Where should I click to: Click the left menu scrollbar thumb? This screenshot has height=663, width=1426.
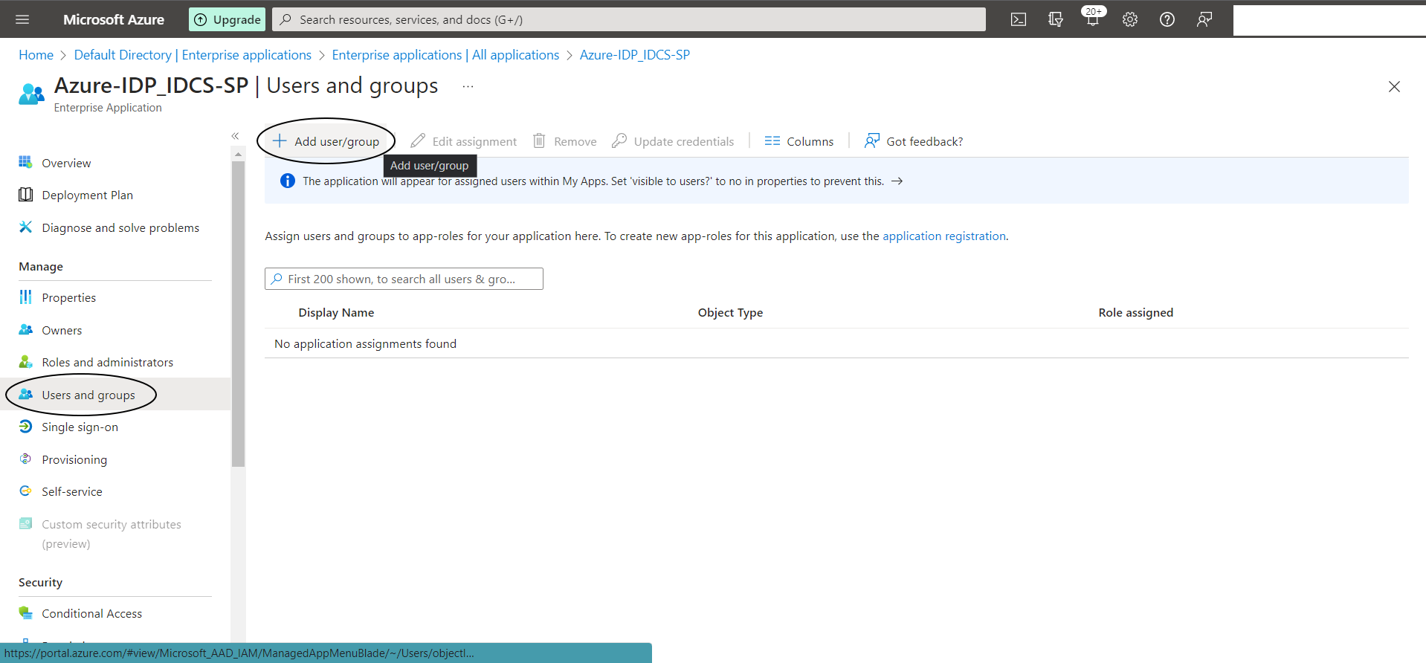pyautogui.click(x=238, y=314)
